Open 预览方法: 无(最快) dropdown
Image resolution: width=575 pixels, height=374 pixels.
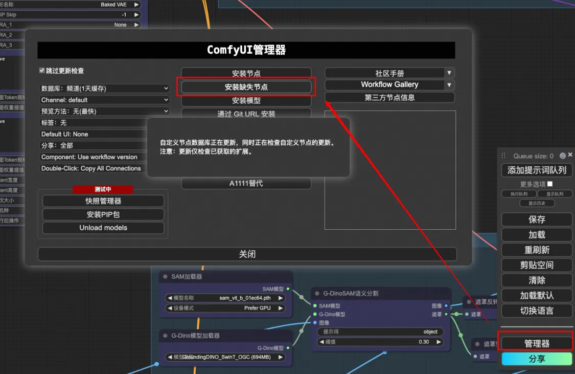[104, 111]
